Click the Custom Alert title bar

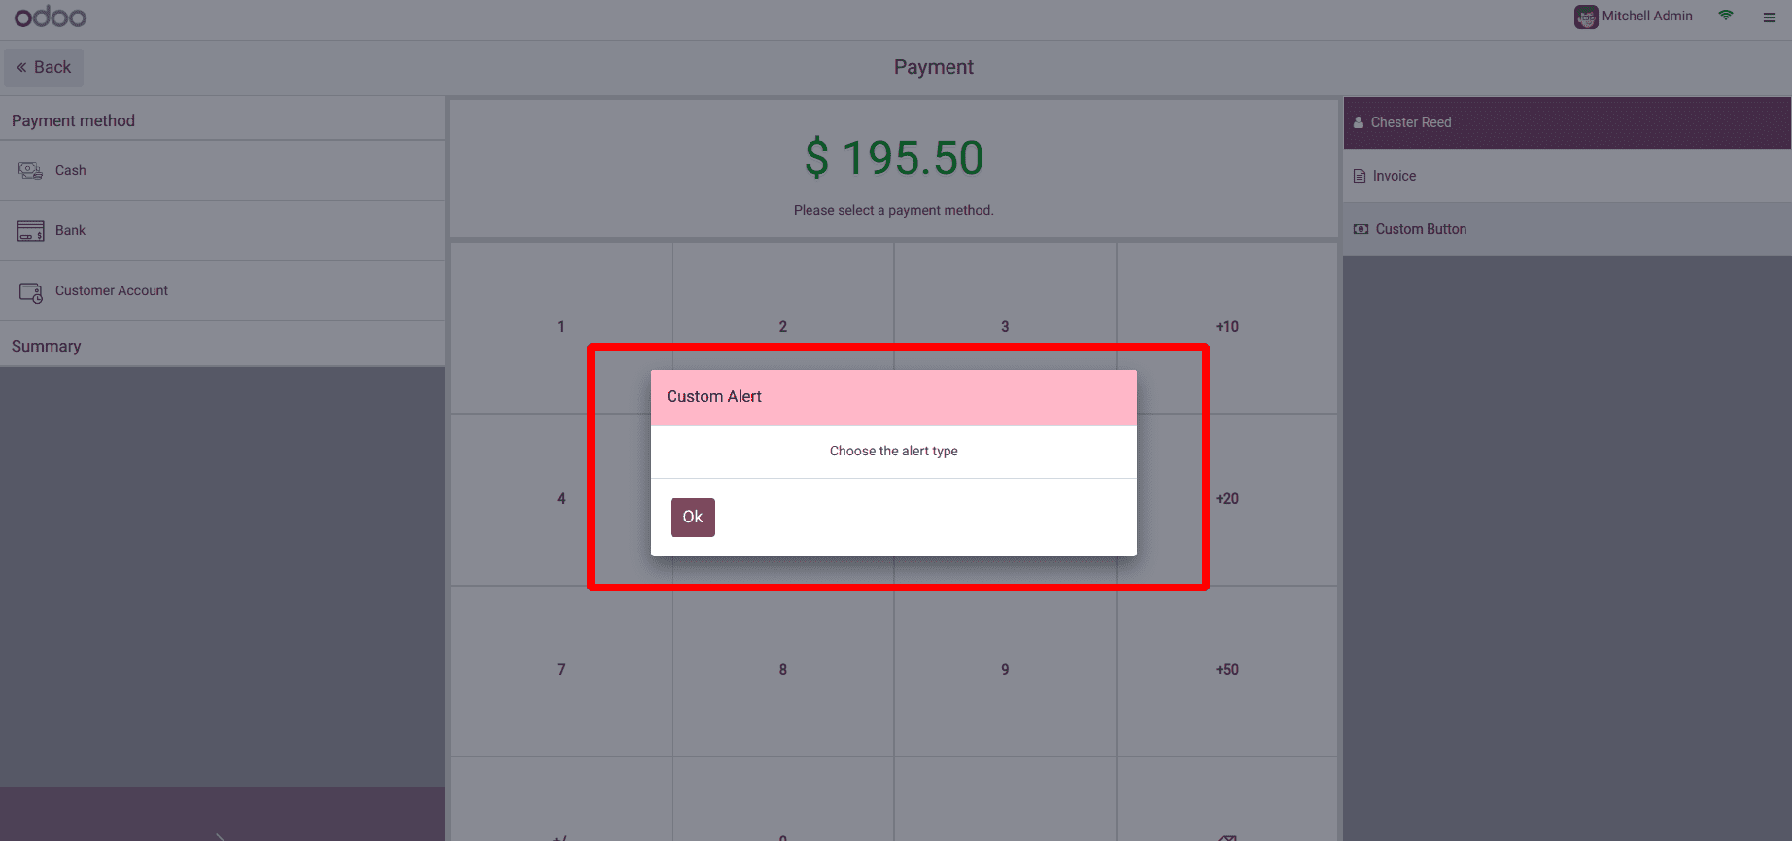(894, 397)
